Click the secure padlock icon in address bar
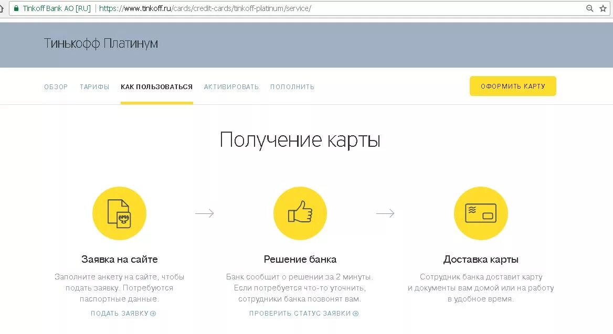Image resolution: width=613 pixels, height=334 pixels. [x=16, y=8]
